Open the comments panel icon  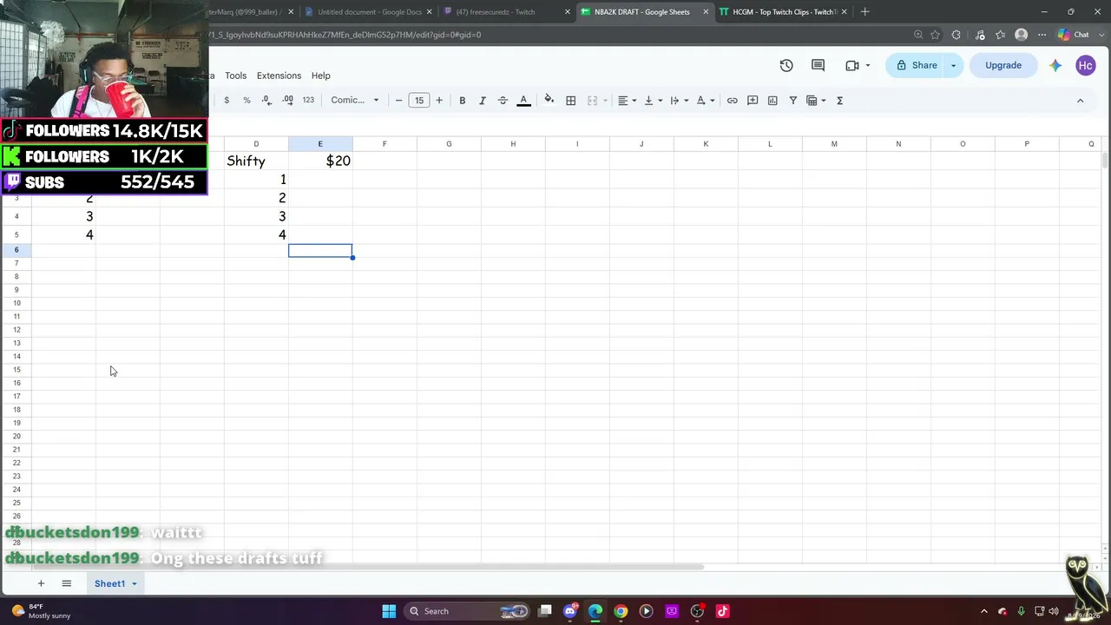click(x=818, y=65)
